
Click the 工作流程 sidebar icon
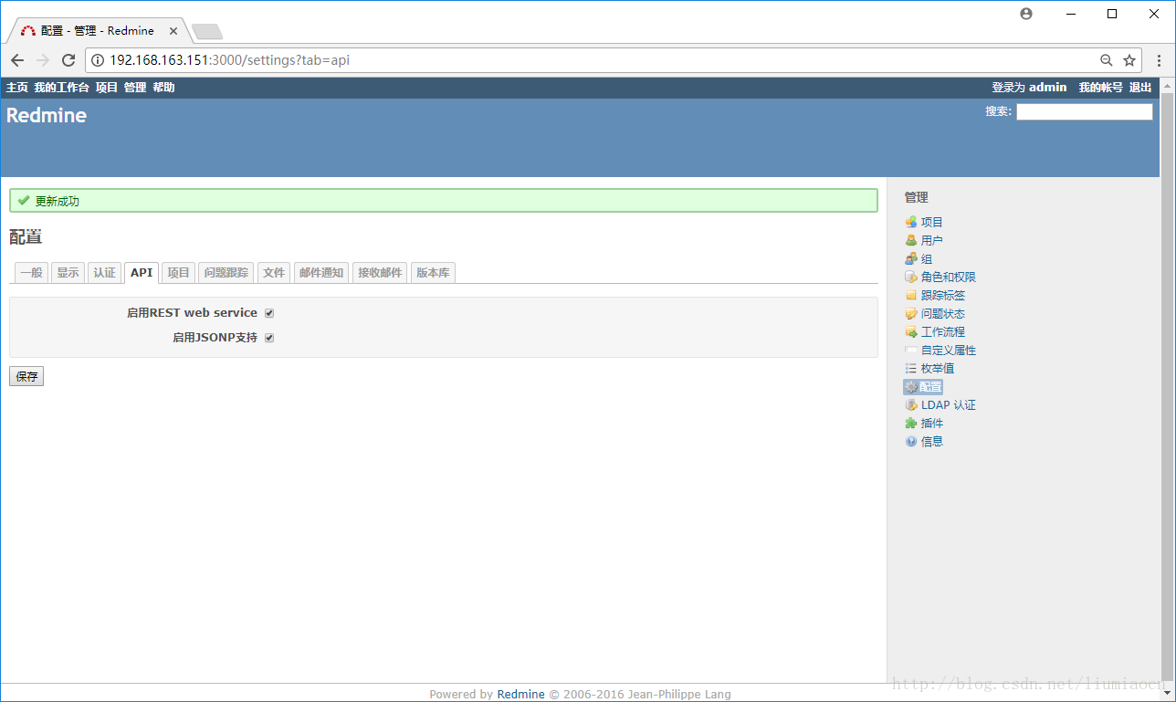coord(910,331)
